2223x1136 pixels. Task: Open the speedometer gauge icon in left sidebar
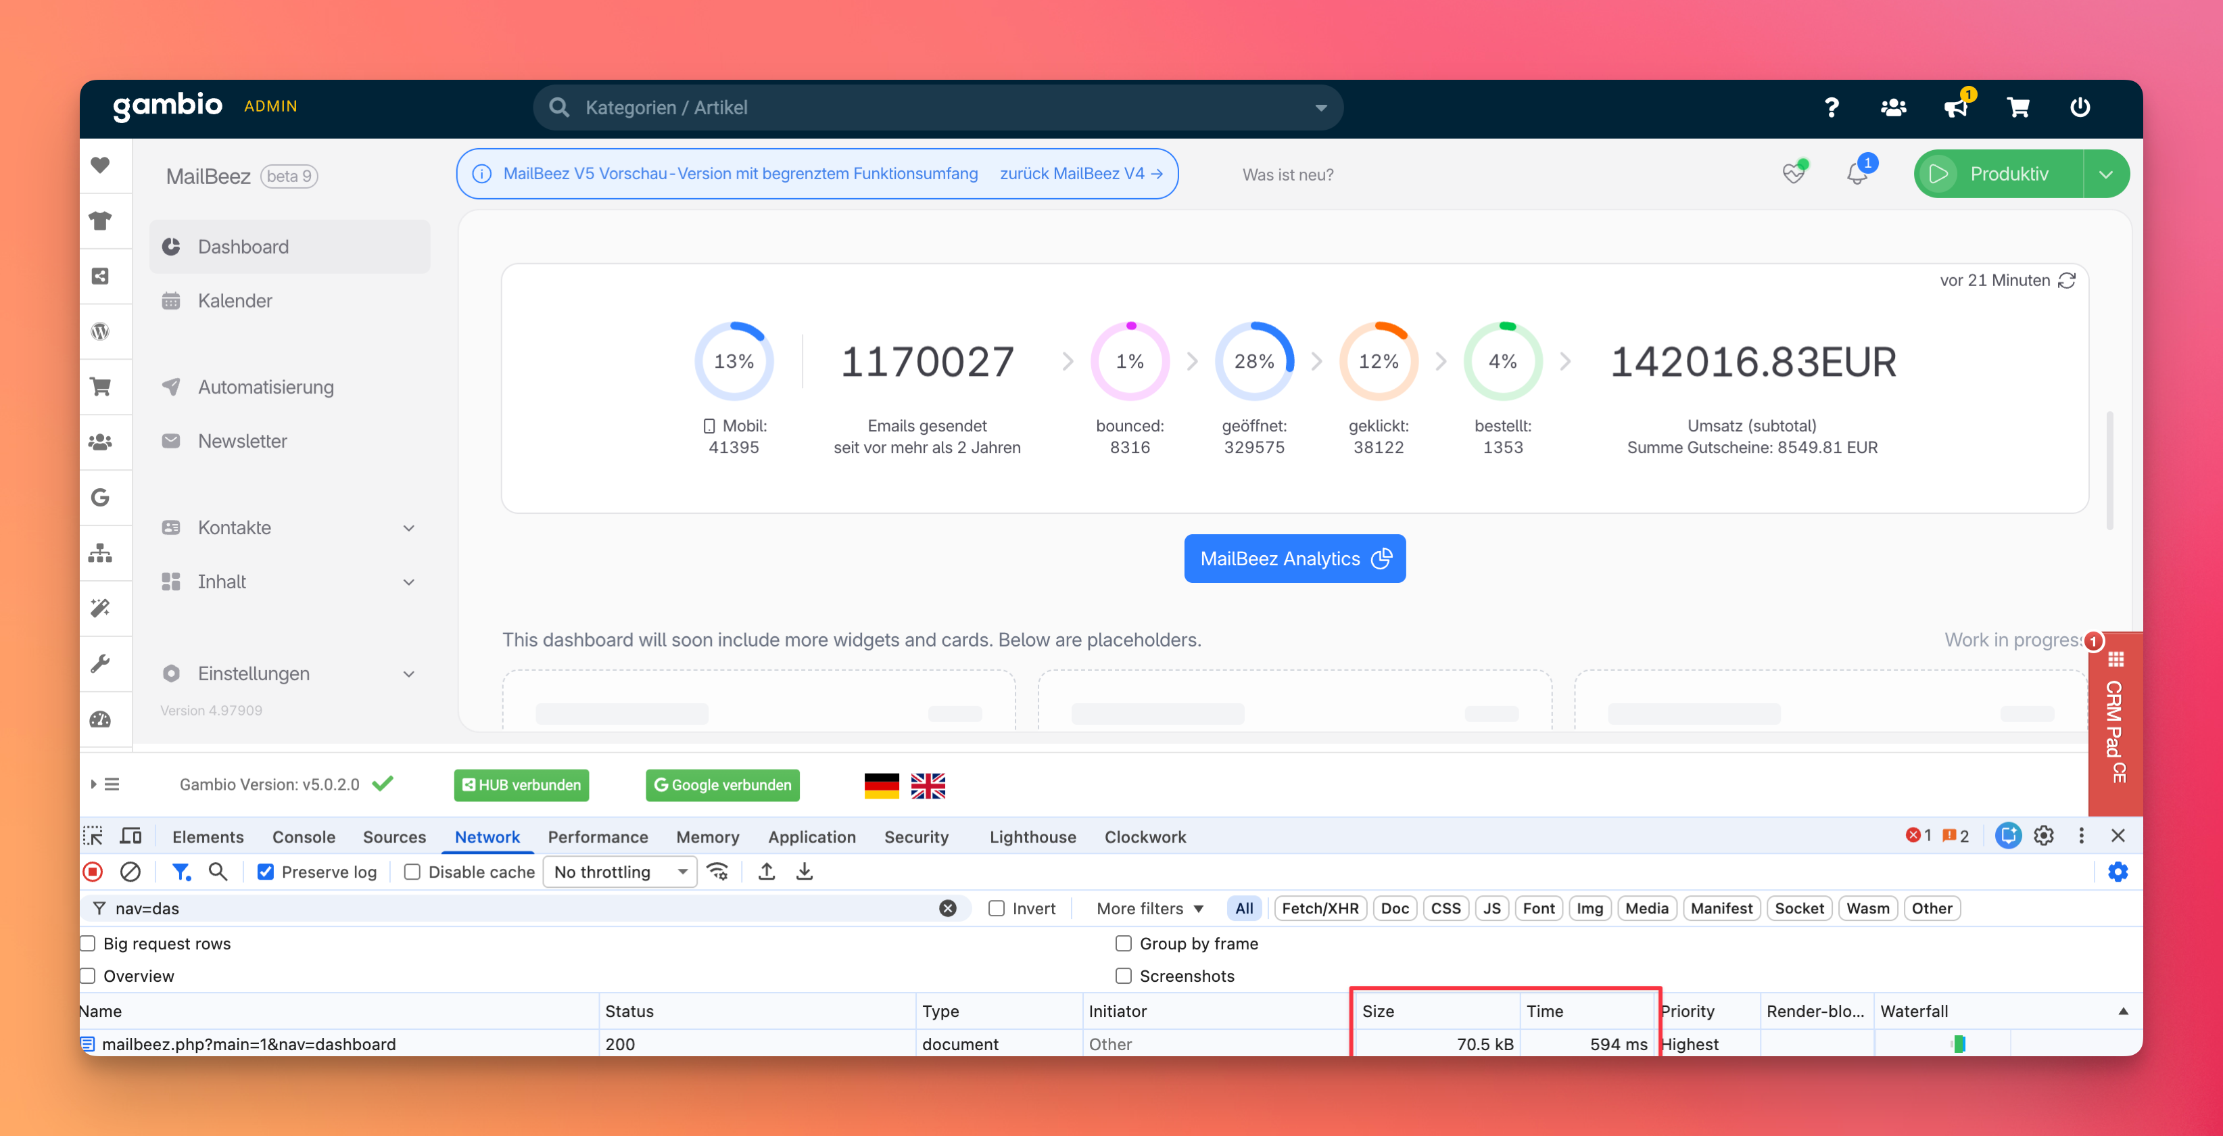point(100,719)
